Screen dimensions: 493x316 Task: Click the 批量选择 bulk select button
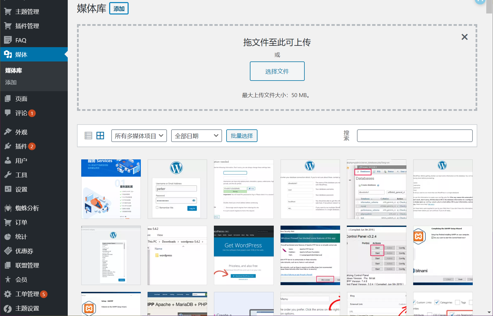[241, 136]
